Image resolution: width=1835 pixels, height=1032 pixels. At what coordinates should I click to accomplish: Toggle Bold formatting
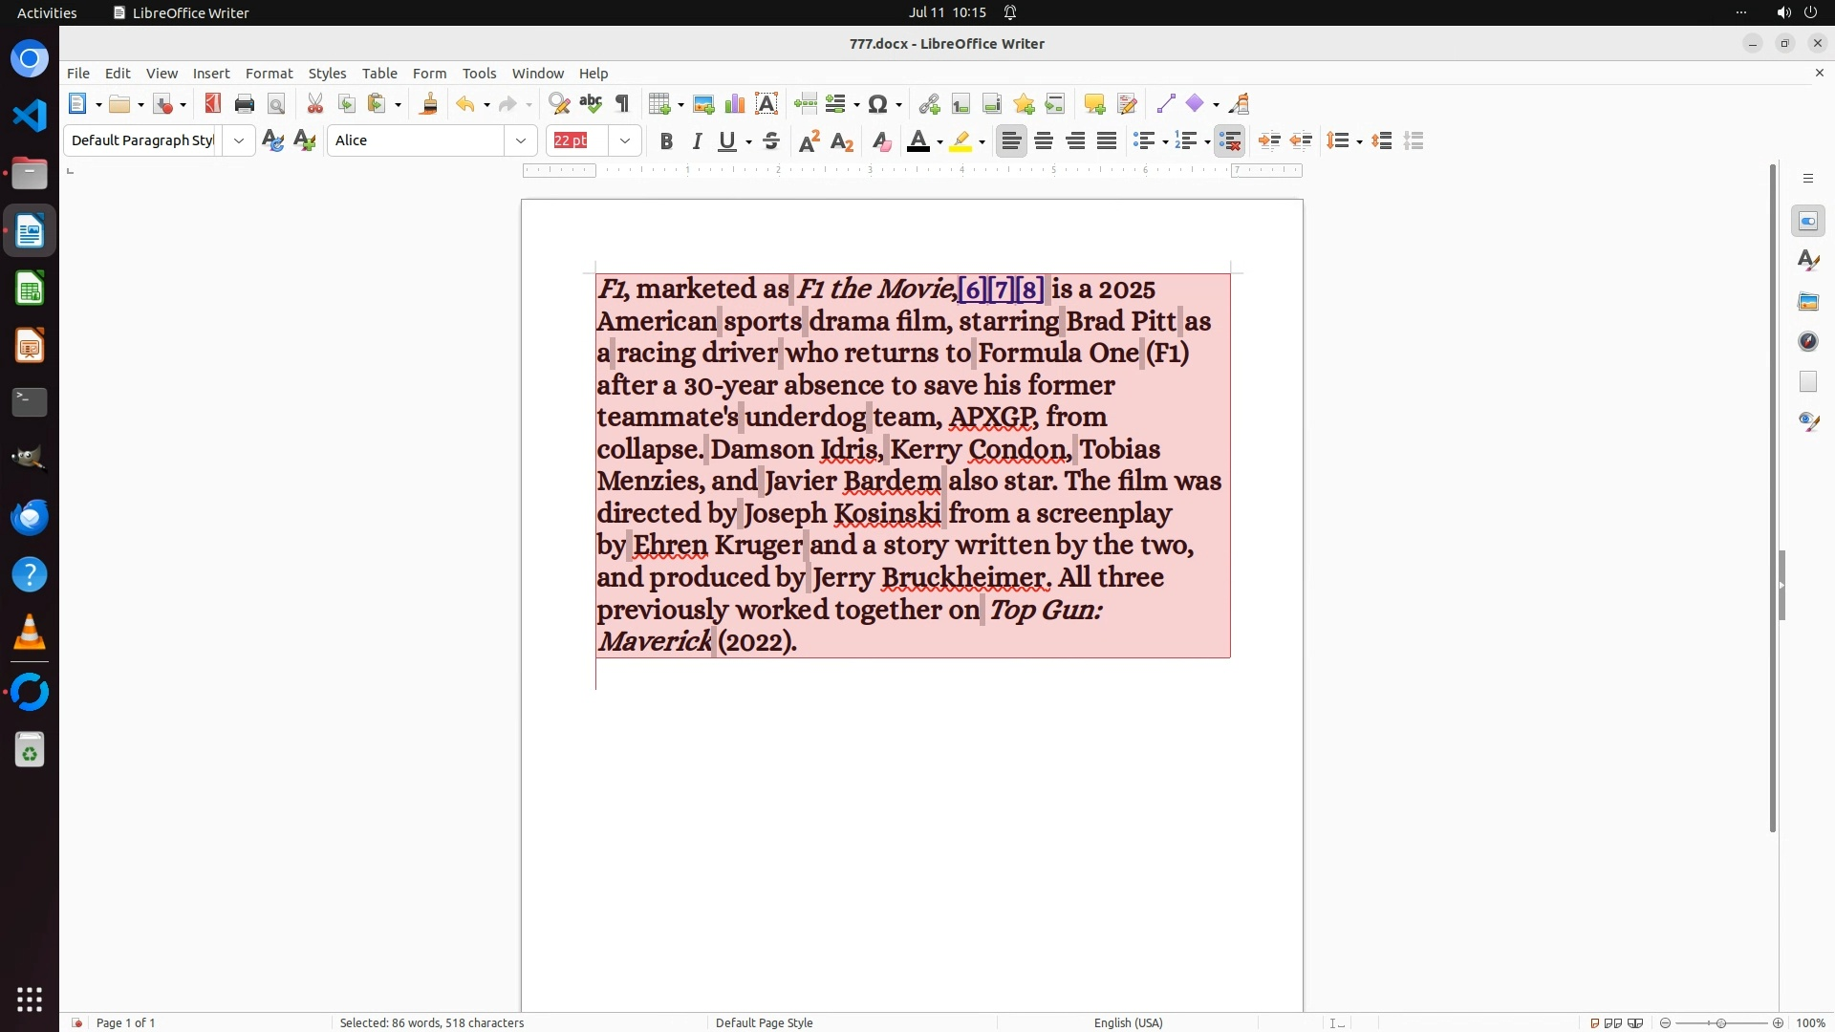666,141
